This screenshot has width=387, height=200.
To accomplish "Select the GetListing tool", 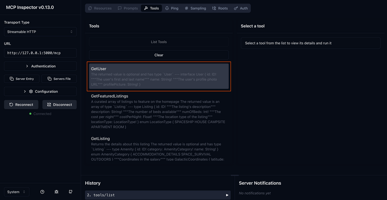I will click(159, 149).
